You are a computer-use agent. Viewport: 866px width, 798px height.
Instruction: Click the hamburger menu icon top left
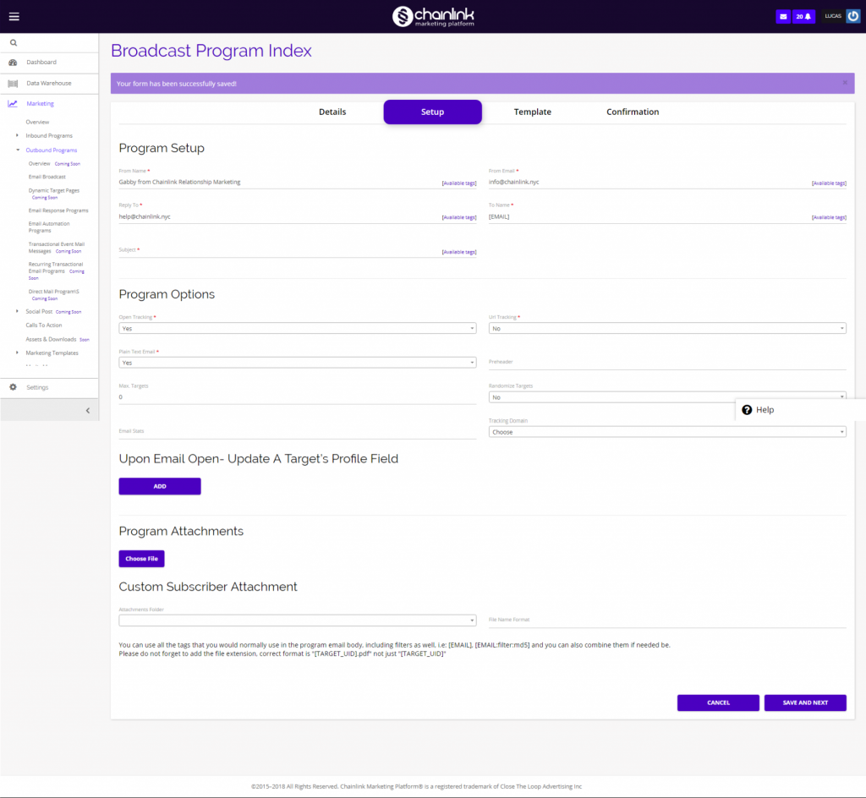(x=14, y=15)
